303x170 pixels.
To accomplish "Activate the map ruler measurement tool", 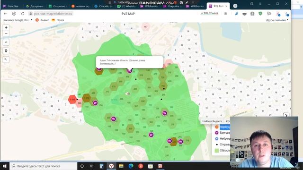I will pos(6,42).
